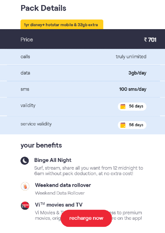Click the 3gb/day data value
The width and height of the screenshot is (165, 233).
137,73
